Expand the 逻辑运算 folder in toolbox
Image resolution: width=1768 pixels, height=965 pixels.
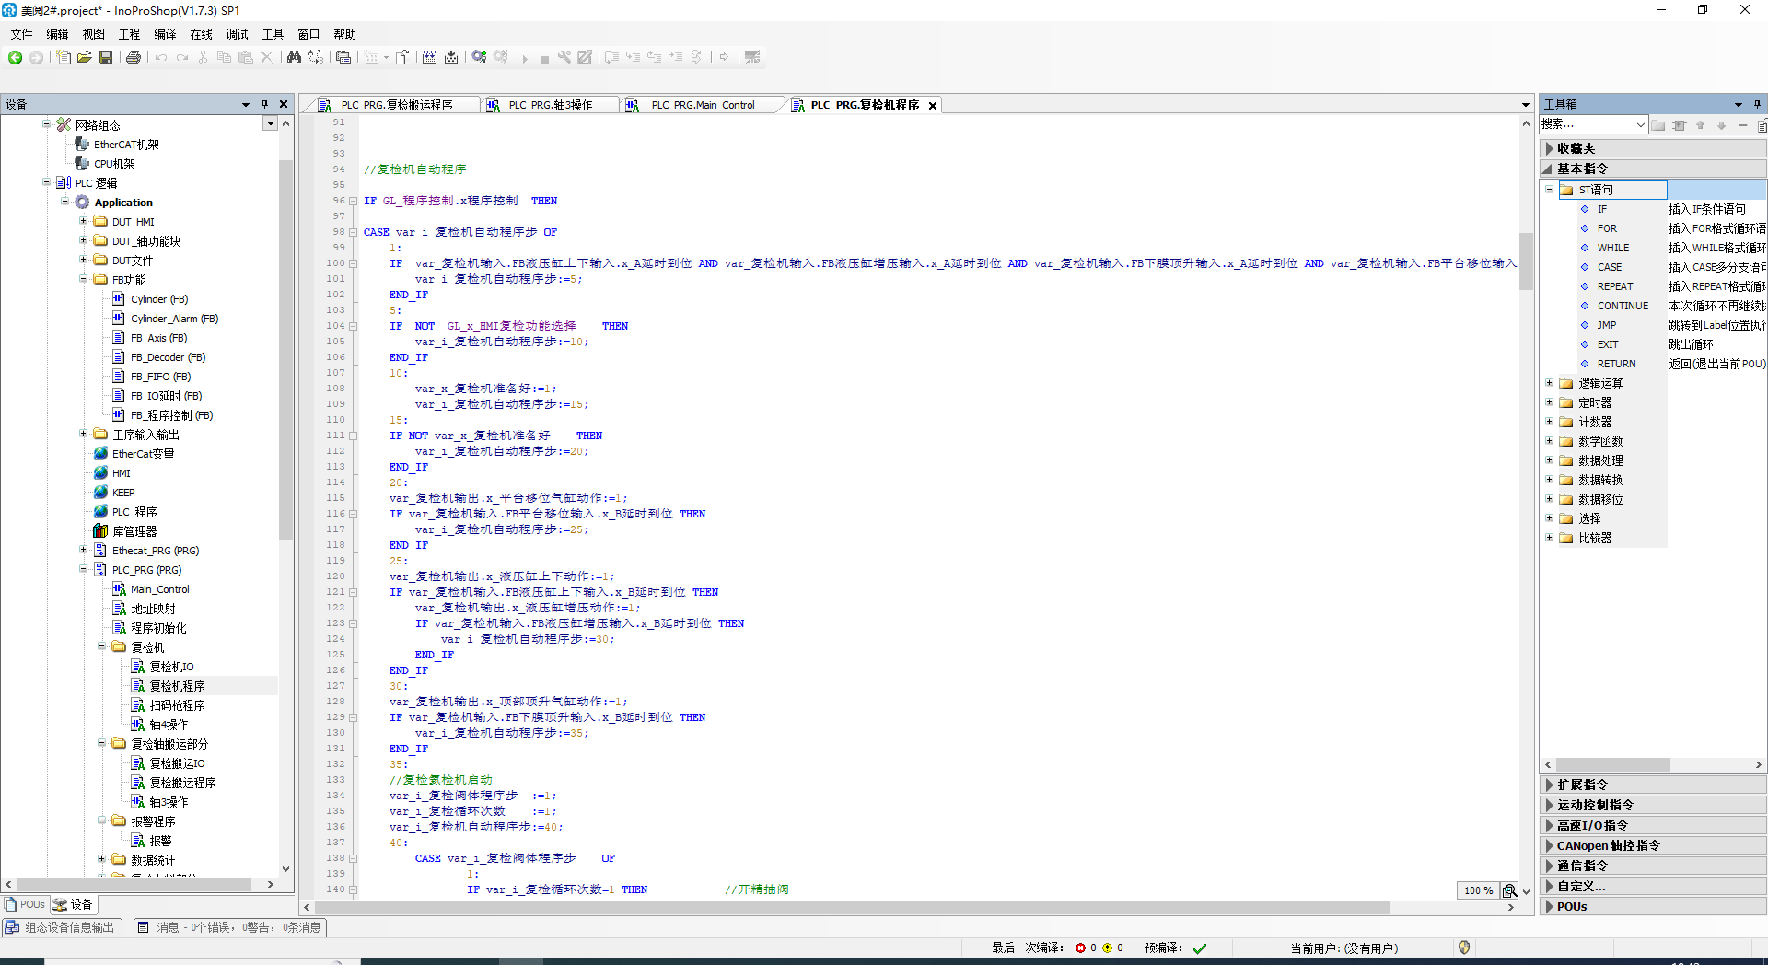pyautogui.click(x=1550, y=382)
